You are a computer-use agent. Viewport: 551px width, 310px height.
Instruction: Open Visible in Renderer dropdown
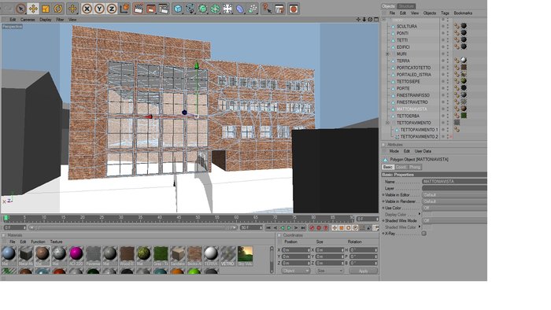(x=454, y=201)
